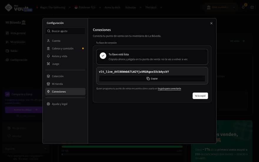
Task: Open the shopping cart icon in top bar
Action: pos(252,7)
